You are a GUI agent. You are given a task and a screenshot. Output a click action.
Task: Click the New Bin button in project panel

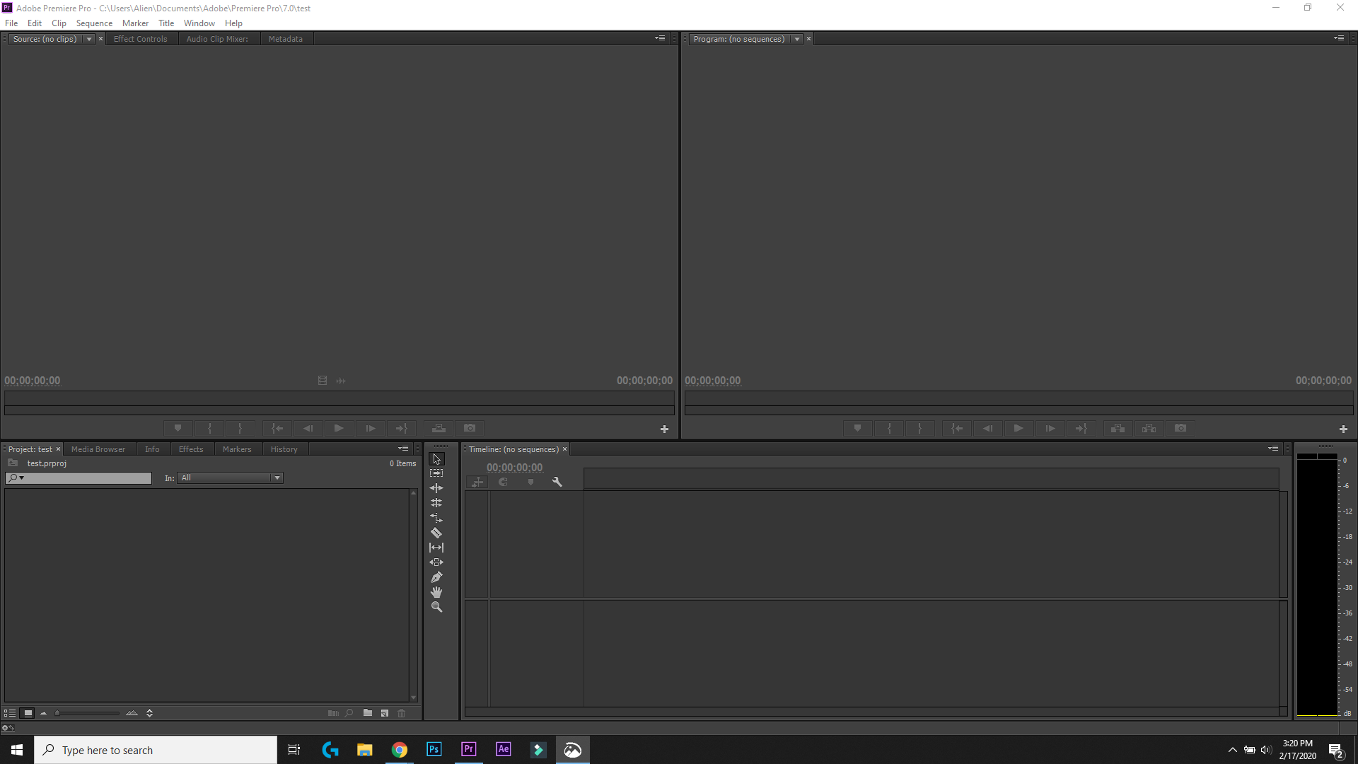click(368, 712)
